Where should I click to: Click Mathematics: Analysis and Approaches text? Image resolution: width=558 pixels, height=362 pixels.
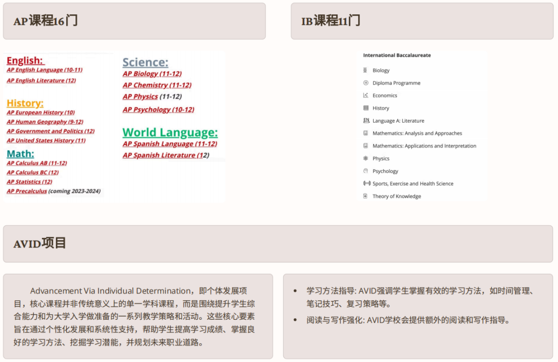click(417, 133)
